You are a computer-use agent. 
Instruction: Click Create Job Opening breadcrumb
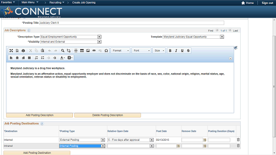(x=84, y=3)
